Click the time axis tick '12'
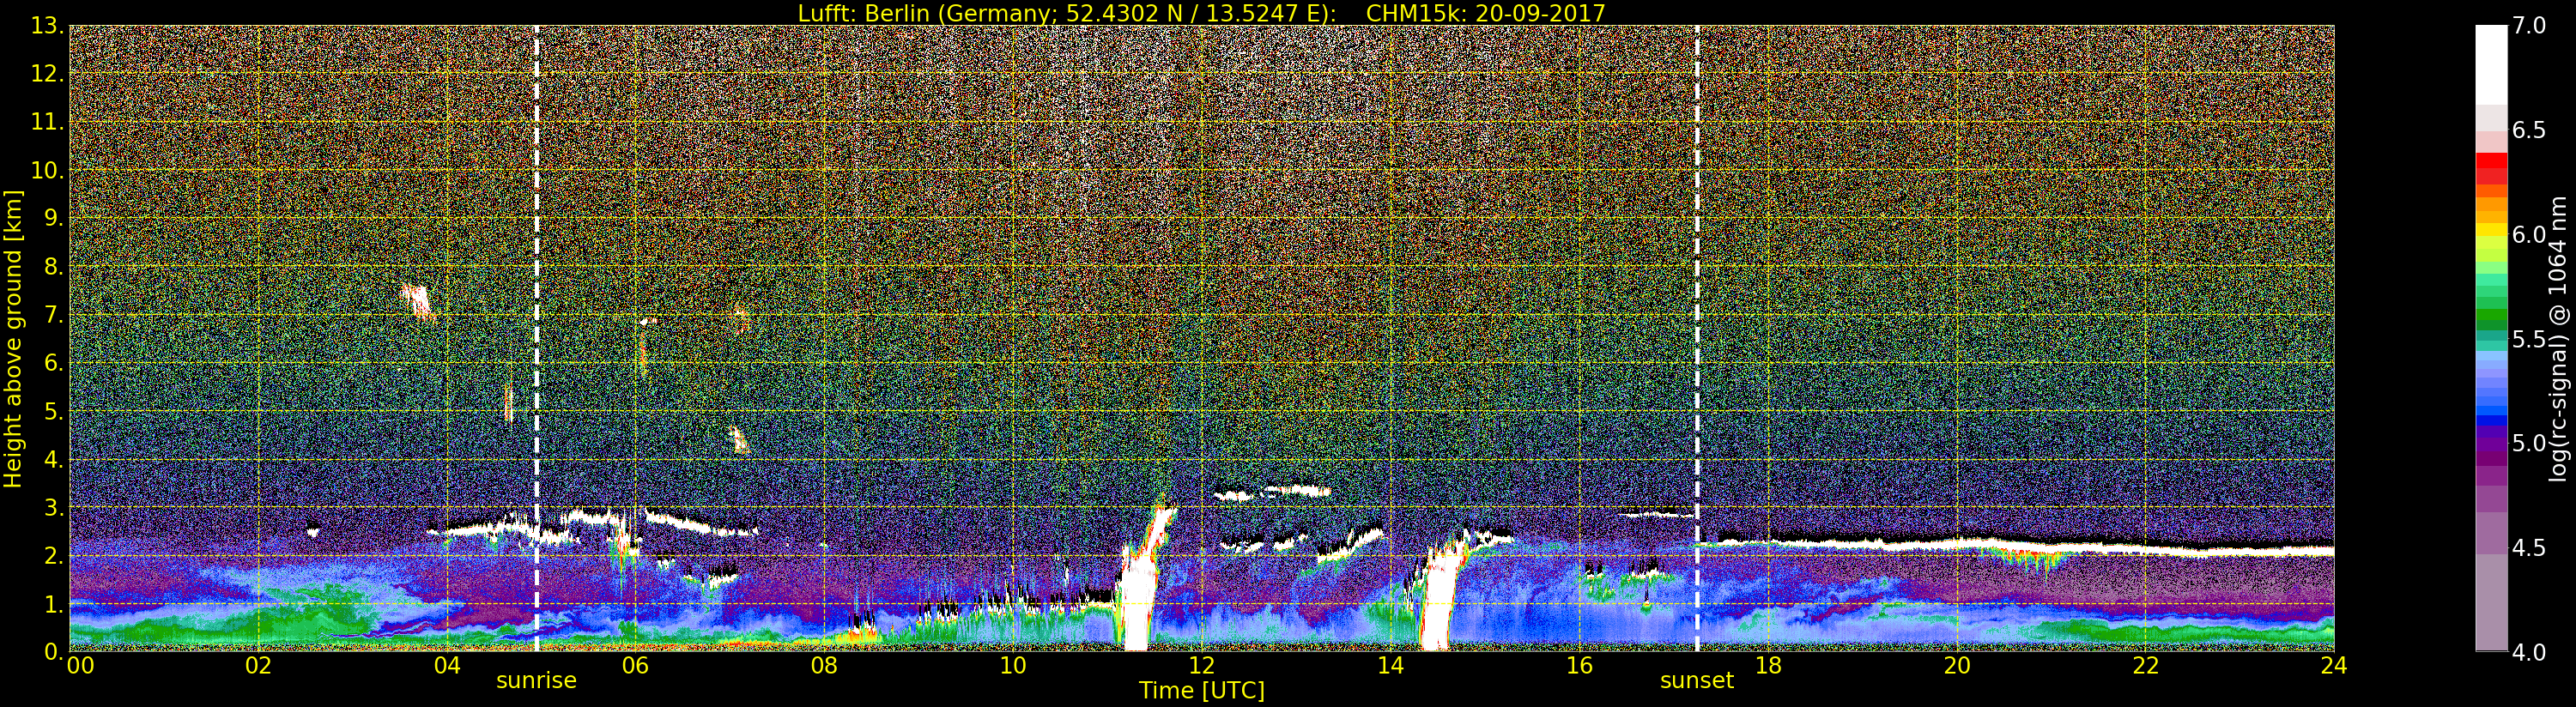The height and width of the screenshot is (707, 2576). pos(1202,665)
